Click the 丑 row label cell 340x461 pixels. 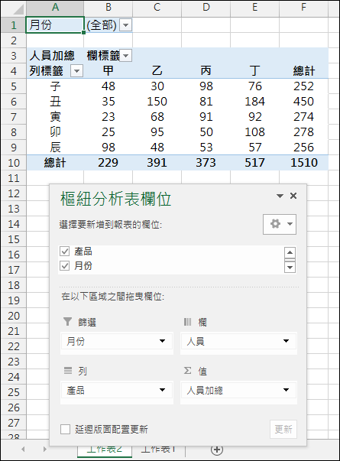pos(55,102)
